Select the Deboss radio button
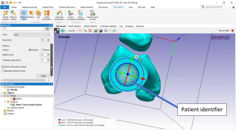The image size is (236, 130). pos(42,50)
